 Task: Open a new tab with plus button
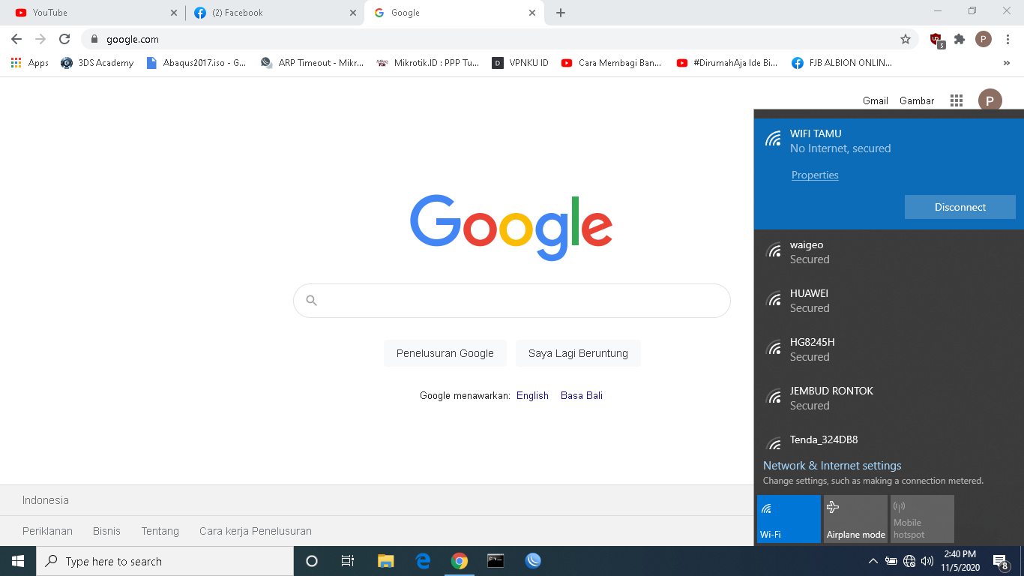pyautogui.click(x=561, y=13)
